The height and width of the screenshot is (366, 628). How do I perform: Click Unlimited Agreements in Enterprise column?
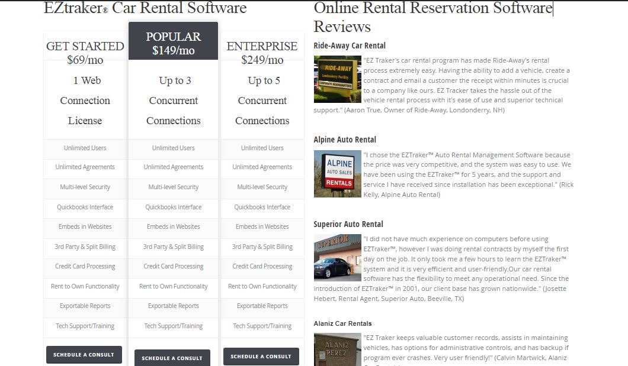[262, 167]
